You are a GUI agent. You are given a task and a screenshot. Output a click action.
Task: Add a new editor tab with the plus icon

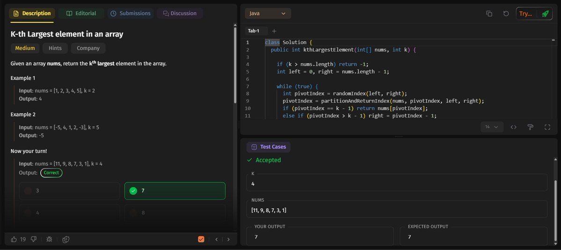274,31
